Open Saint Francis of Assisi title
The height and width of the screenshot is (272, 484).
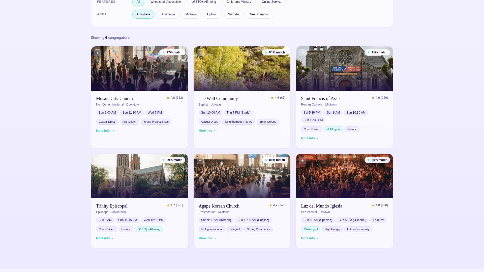click(321, 98)
